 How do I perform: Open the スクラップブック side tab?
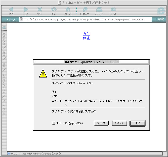pos(4,83)
